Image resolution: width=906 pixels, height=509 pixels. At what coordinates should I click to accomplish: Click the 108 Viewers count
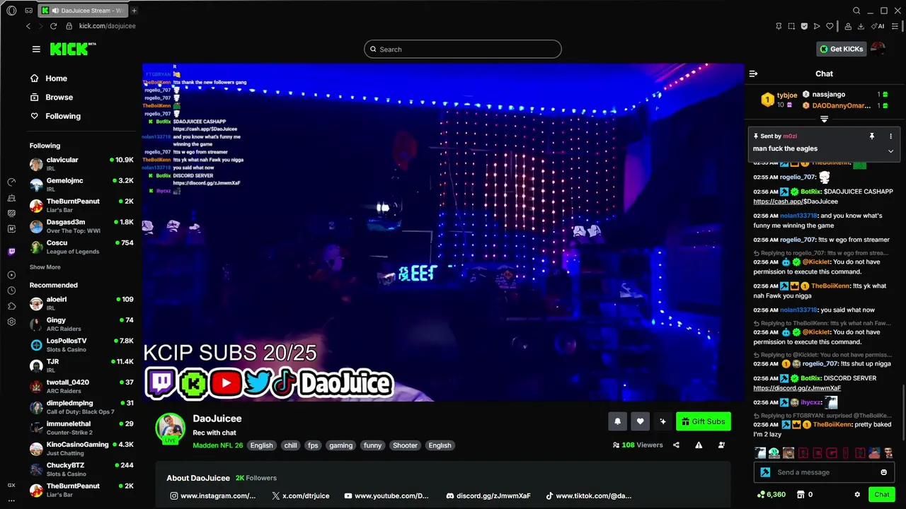coord(638,445)
